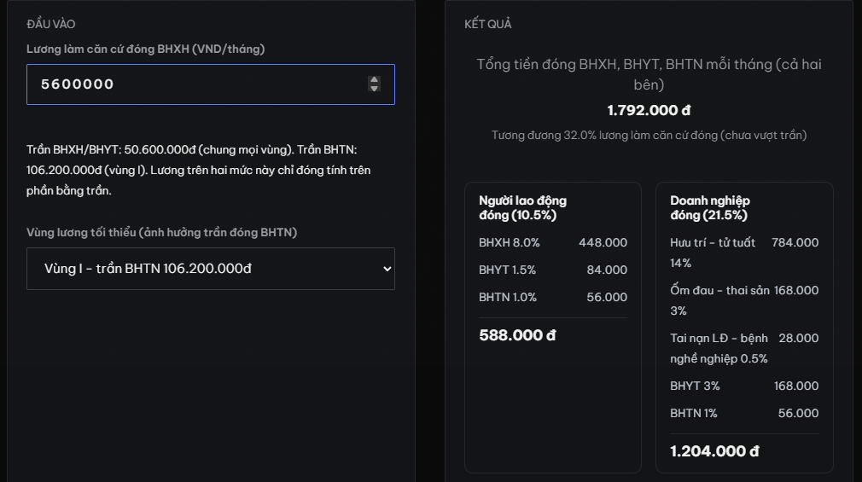Click the BHTN 1% value 56.000
This screenshot has width=862, height=482.
click(798, 413)
